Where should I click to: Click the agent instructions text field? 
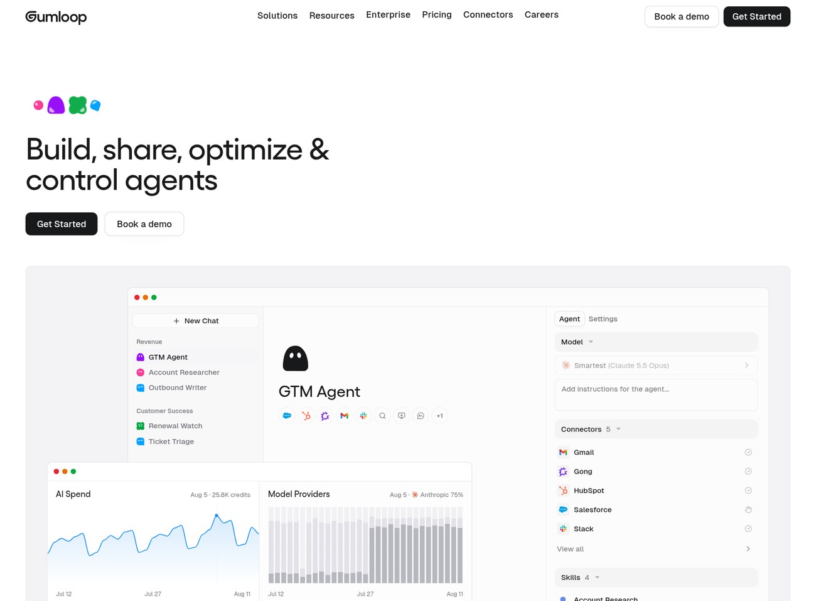tap(656, 395)
